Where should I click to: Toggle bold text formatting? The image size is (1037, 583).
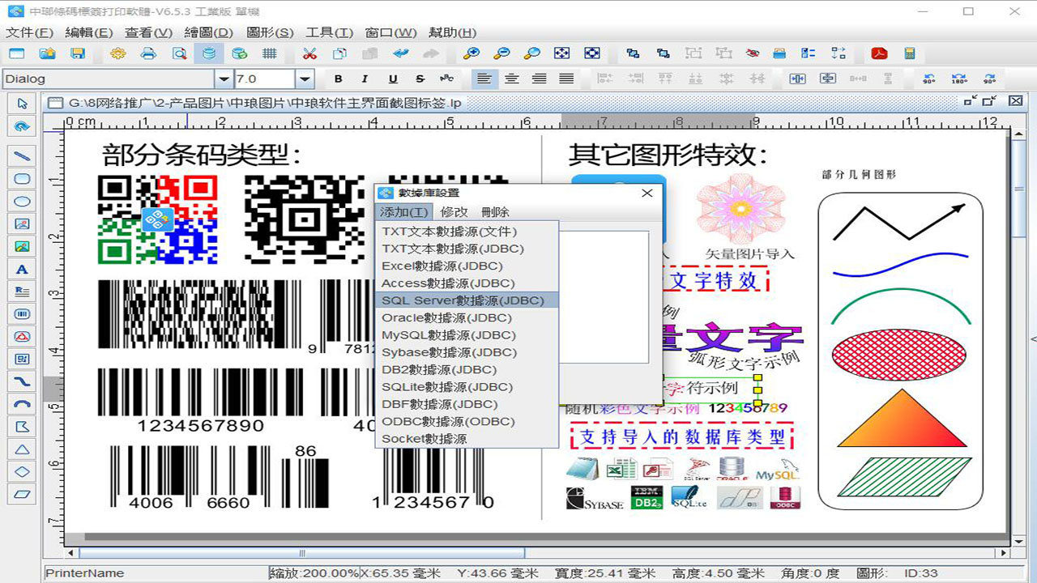tap(338, 79)
